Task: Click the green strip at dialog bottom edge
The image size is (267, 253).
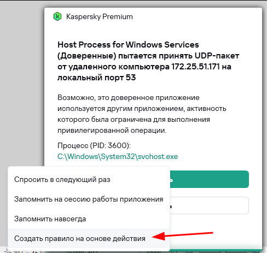Action: [x=215, y=251]
